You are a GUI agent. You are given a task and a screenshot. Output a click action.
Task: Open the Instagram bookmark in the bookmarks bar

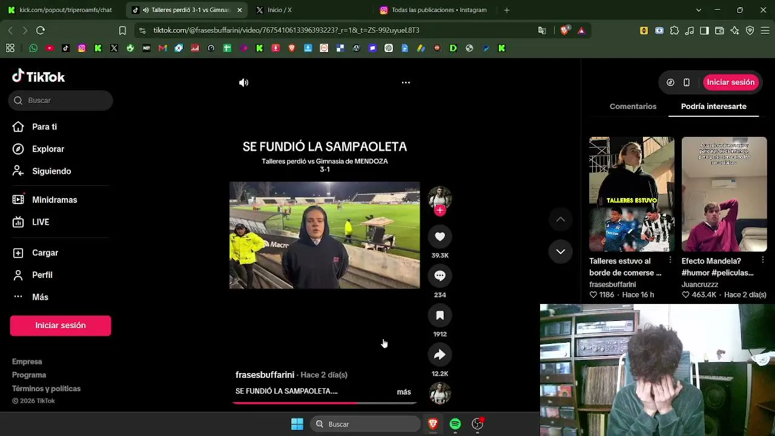click(82, 48)
